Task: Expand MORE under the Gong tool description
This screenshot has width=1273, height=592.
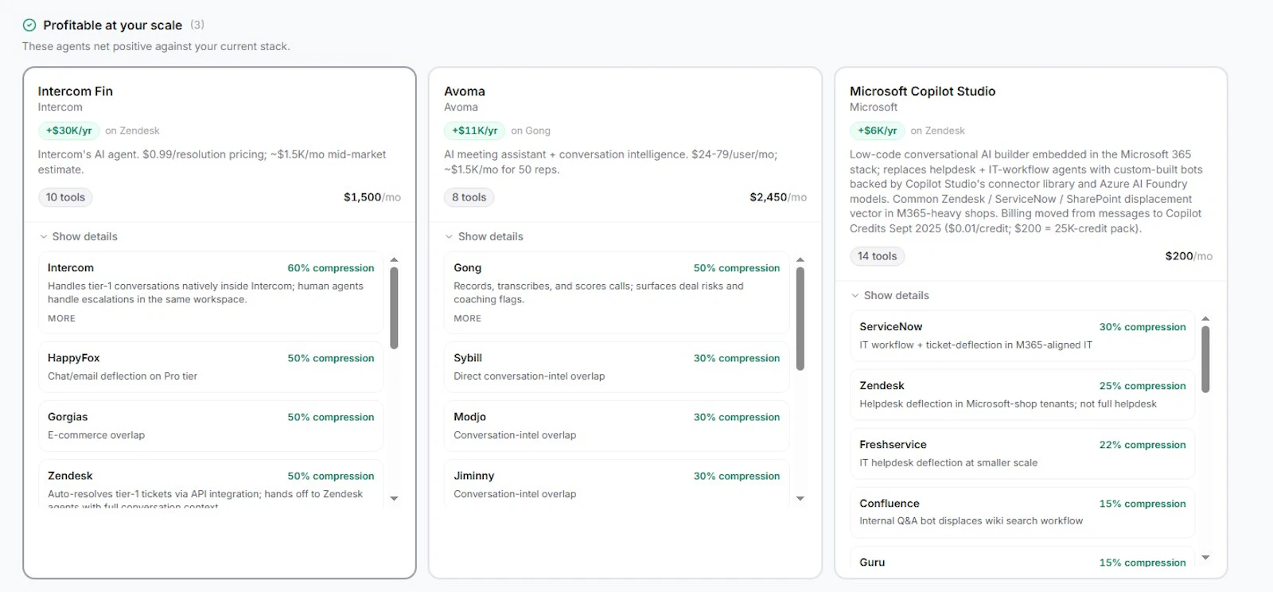Action: (467, 318)
